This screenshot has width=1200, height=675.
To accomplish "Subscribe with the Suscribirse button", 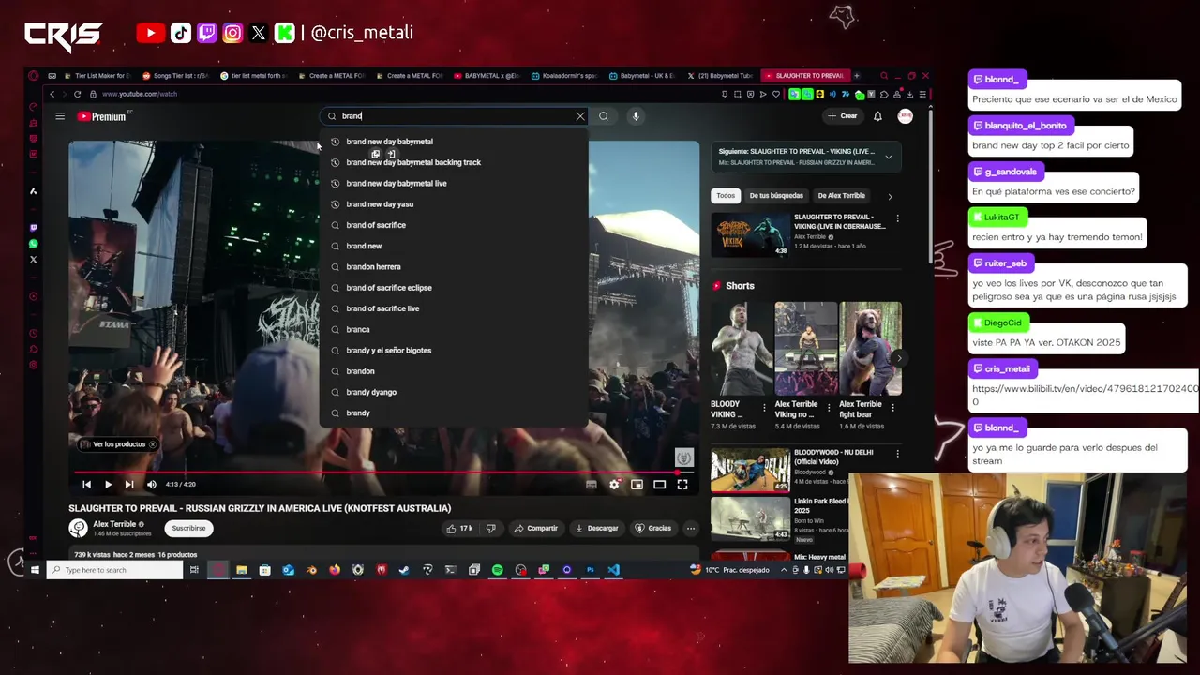I will (x=188, y=529).
